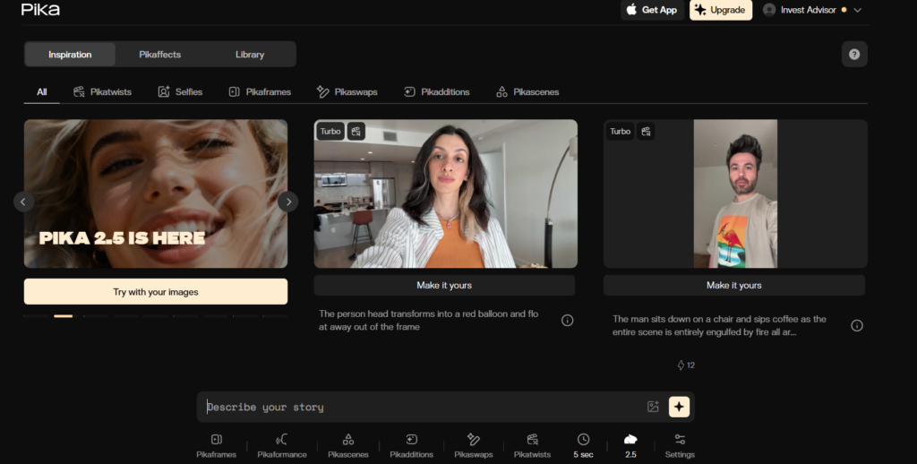Go to next carousel slide

coord(287,202)
